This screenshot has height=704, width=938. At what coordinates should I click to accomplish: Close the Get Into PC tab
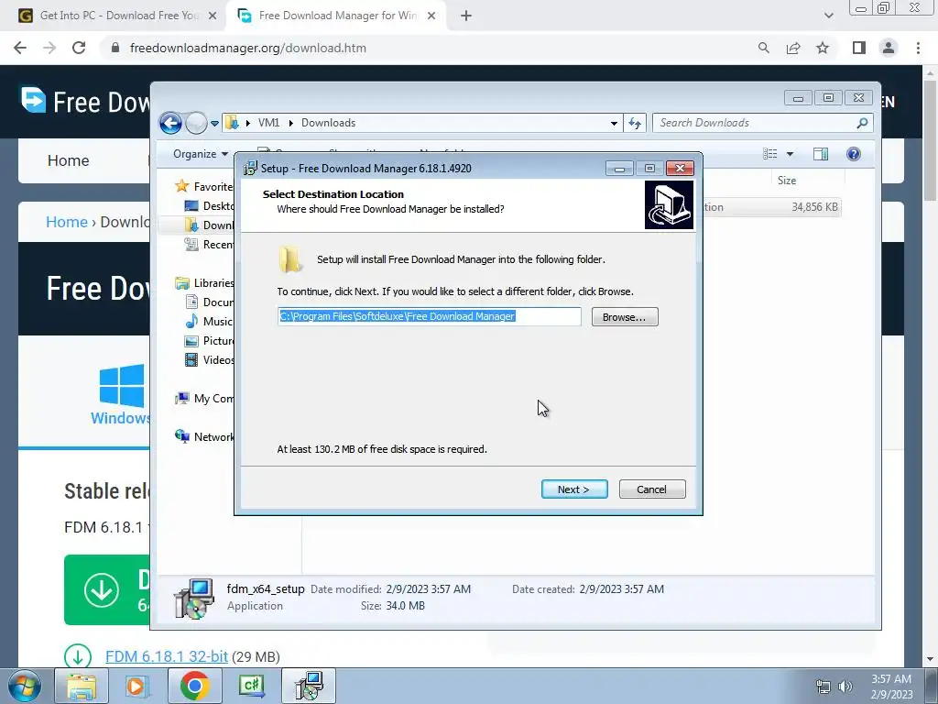click(x=213, y=16)
